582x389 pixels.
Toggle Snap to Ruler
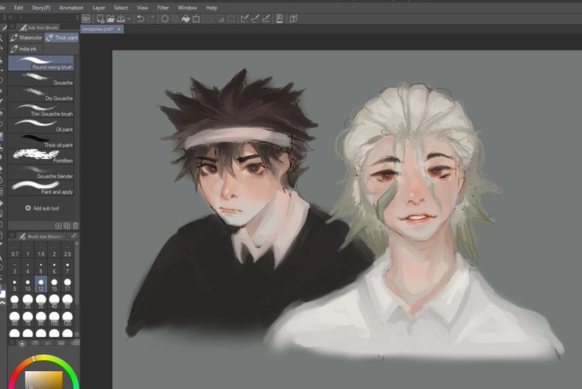pos(244,19)
